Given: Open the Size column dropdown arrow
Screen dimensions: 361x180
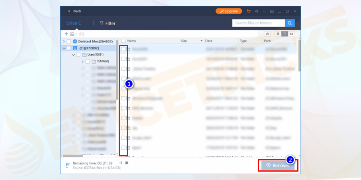Looking at the screenshot, I should [x=201, y=41].
